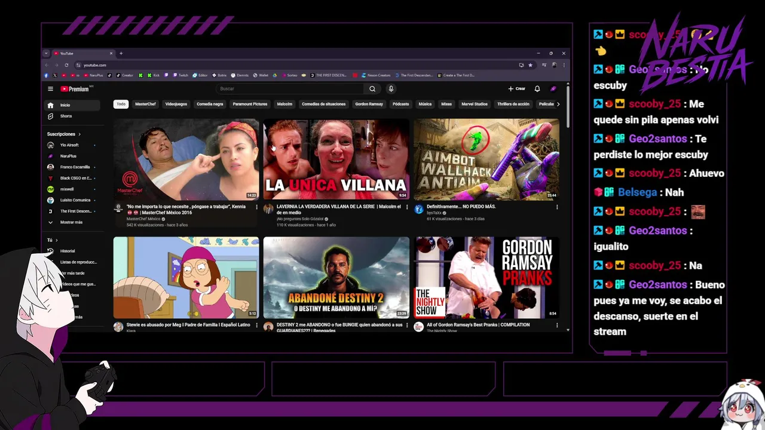Select the Thrillers de acción filter chip
Image resolution: width=765 pixels, height=430 pixels.
[513, 104]
